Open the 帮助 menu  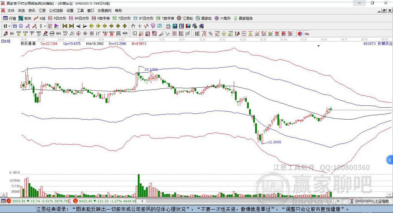pos(118,10)
